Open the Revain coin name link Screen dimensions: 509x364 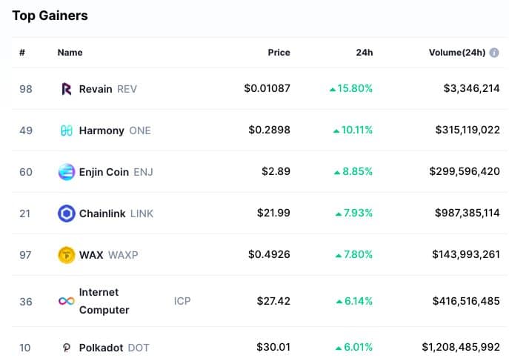point(96,89)
